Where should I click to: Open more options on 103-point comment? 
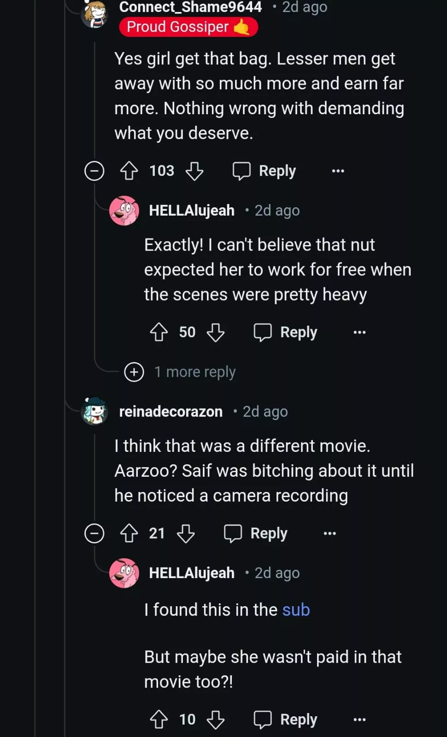click(338, 171)
